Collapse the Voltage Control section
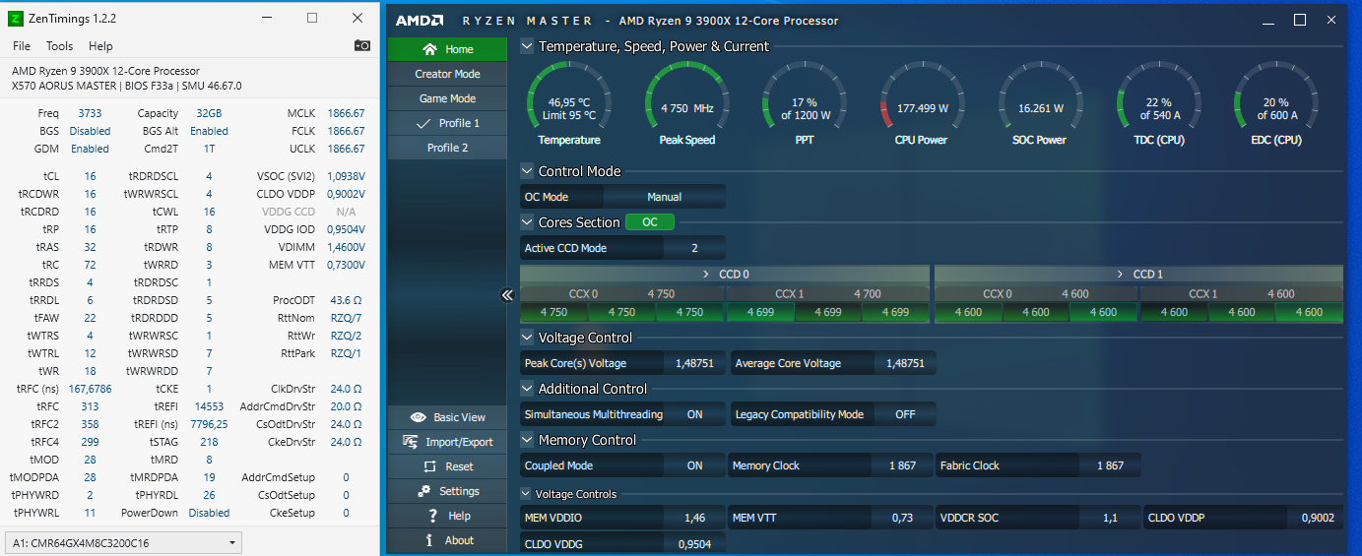1362x556 pixels. [527, 338]
